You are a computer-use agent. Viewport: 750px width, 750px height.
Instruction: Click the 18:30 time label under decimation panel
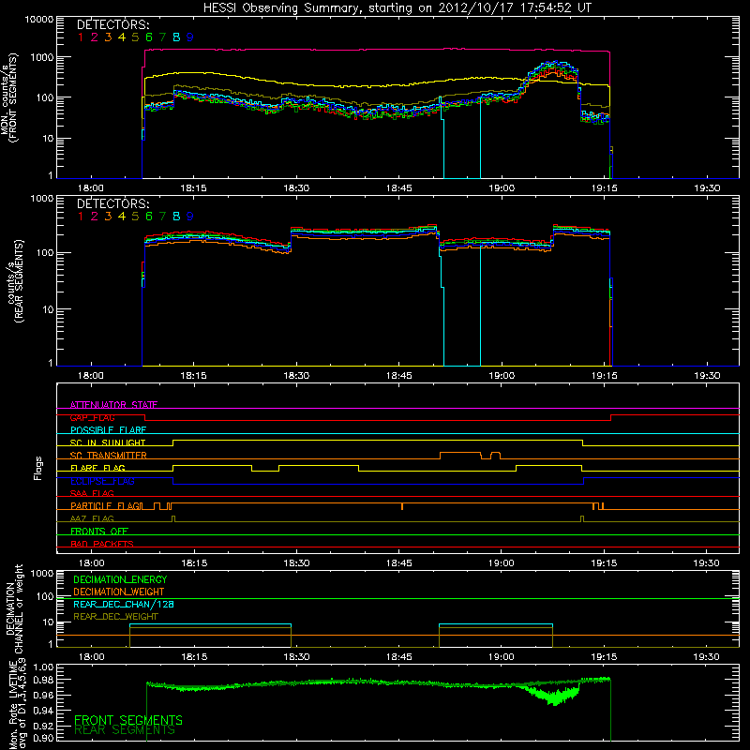(296, 657)
